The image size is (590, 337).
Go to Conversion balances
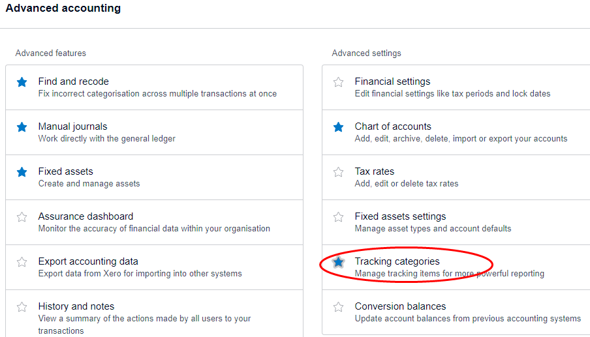[400, 306]
